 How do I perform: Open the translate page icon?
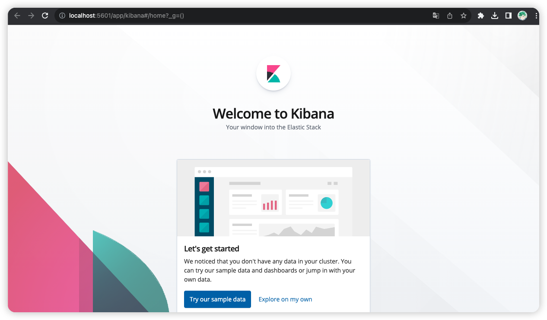436,16
